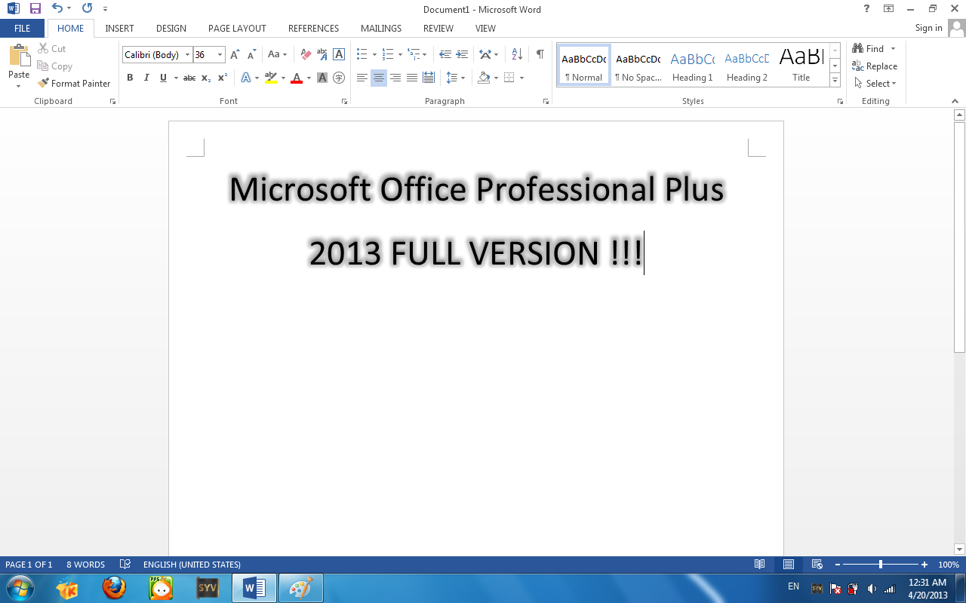Screen dimensions: 966x603
Task: Switch to the REFERENCES tab
Action: click(x=313, y=29)
